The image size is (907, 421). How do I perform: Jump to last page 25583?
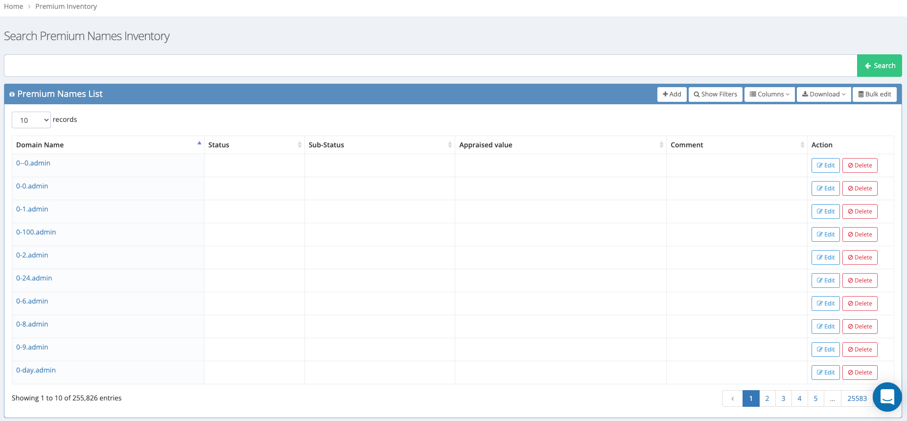click(857, 398)
